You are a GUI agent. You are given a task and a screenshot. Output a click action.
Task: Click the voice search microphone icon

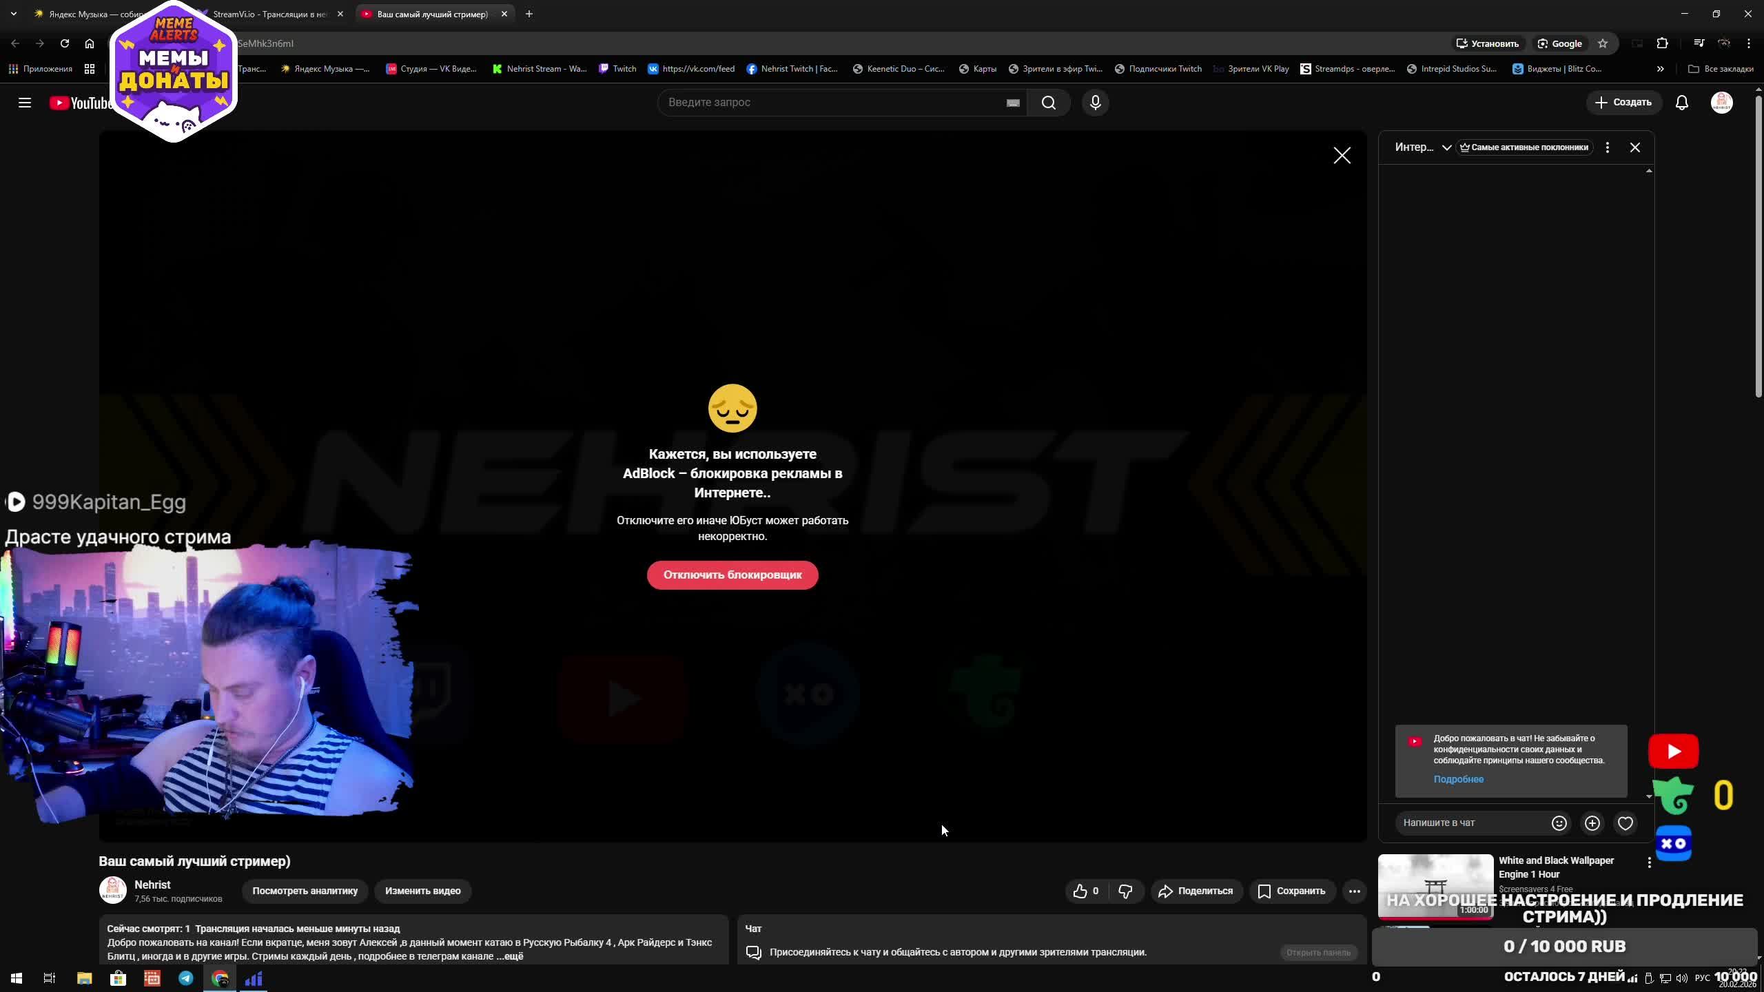tap(1095, 103)
